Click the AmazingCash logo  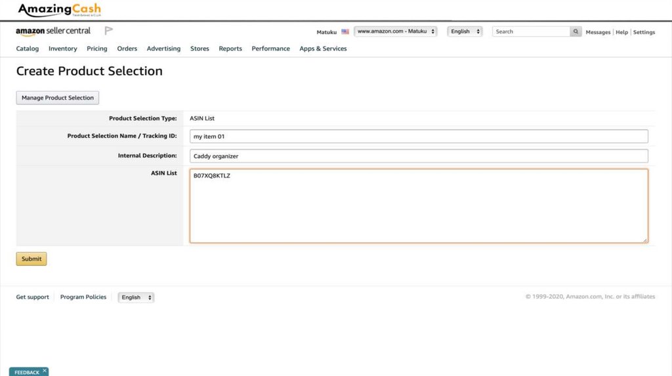59,10
